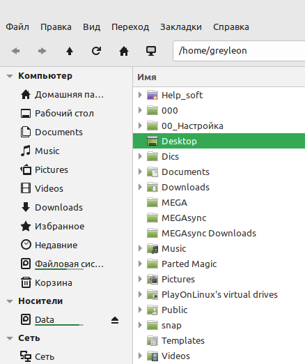Image resolution: width=305 pixels, height=364 pixels.
Task: Reload the current folder view
Action: [96, 51]
